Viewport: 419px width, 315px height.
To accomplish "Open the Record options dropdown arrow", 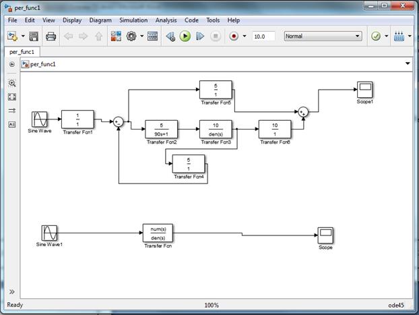I will [245, 36].
